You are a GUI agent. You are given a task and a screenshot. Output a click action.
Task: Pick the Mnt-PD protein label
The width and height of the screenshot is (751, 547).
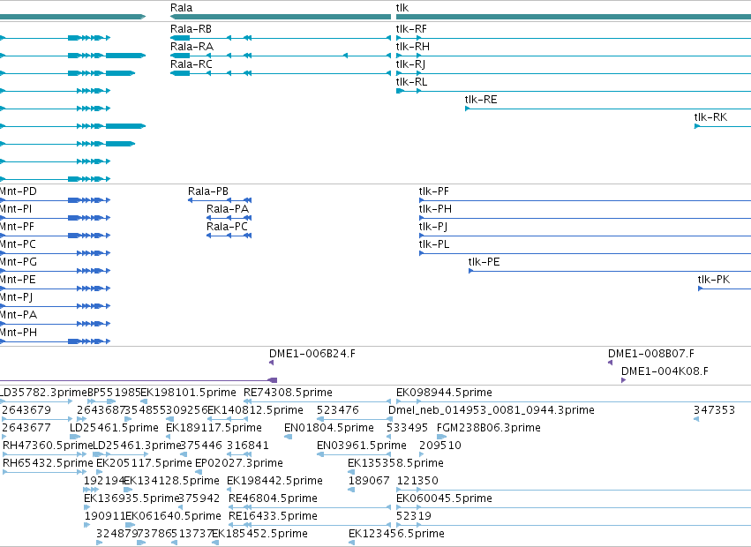click(x=19, y=191)
